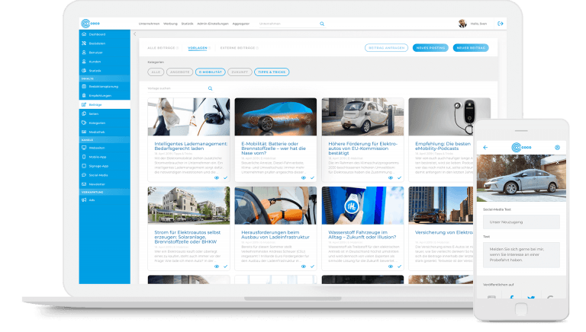Open Empfehlungen icon in sidebar

(x=84, y=95)
